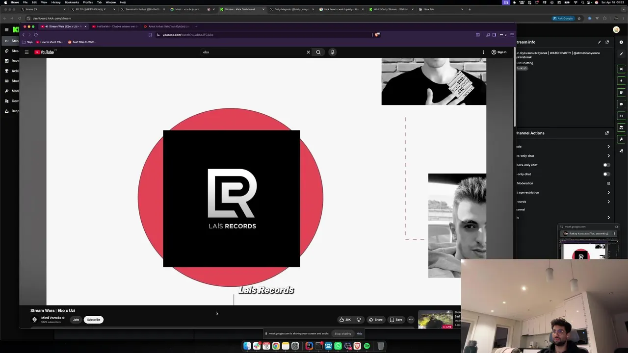This screenshot has height=353, width=628.
Task: Open the Profiles menu in the menu bar
Action: tap(88, 2)
